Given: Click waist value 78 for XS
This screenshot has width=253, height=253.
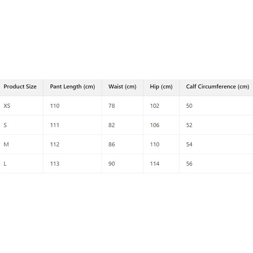Looking at the screenshot, I should coord(111,106).
